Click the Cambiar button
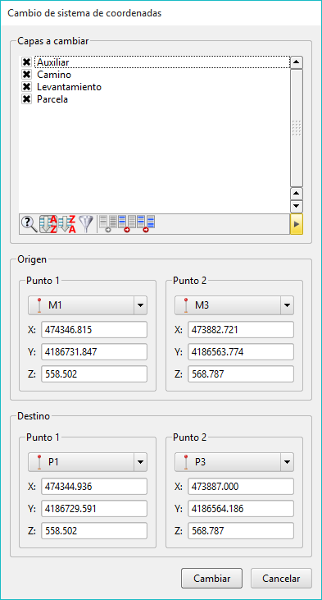322x600 pixels. pos(212,578)
